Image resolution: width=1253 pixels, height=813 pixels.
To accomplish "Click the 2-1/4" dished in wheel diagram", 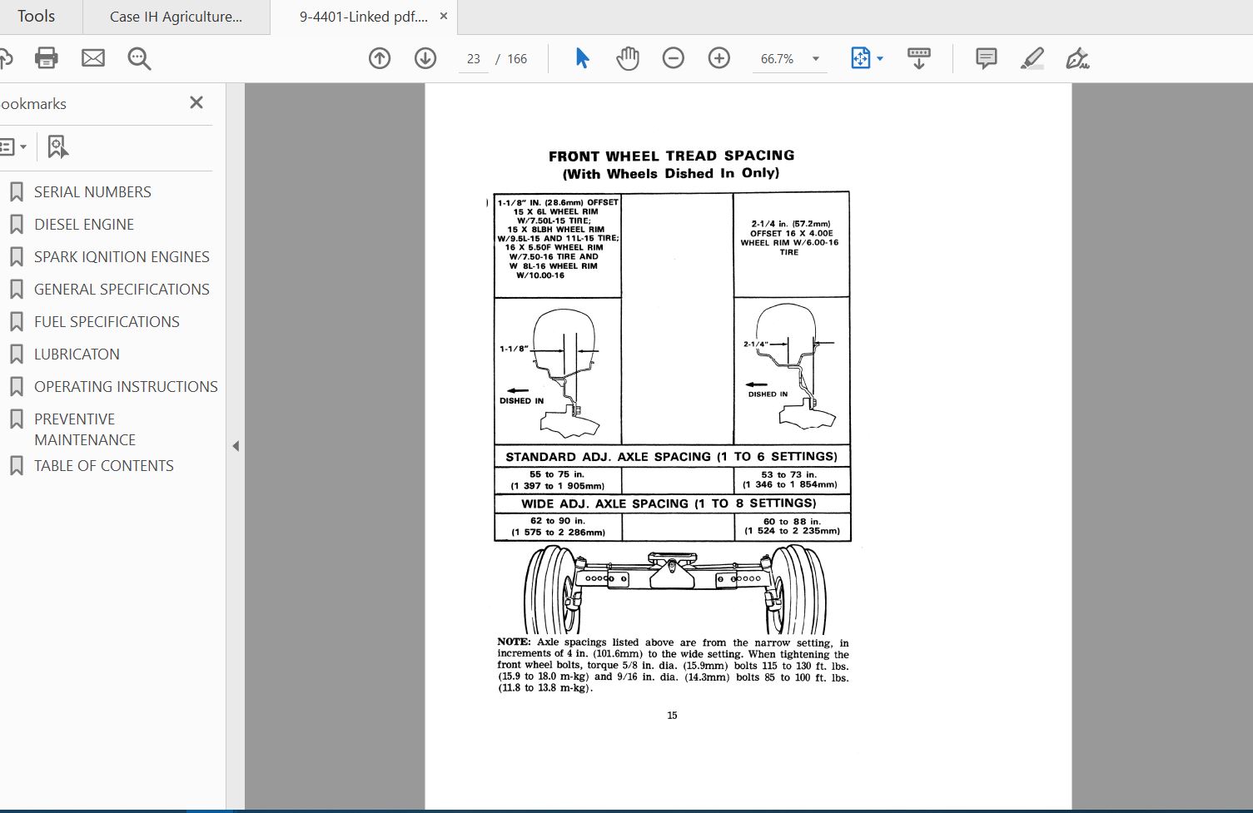I will [x=792, y=371].
